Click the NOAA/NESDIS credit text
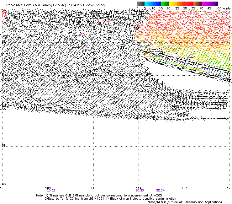Image resolution: width=232 pixels, height=204 pixels. tap(185, 202)
